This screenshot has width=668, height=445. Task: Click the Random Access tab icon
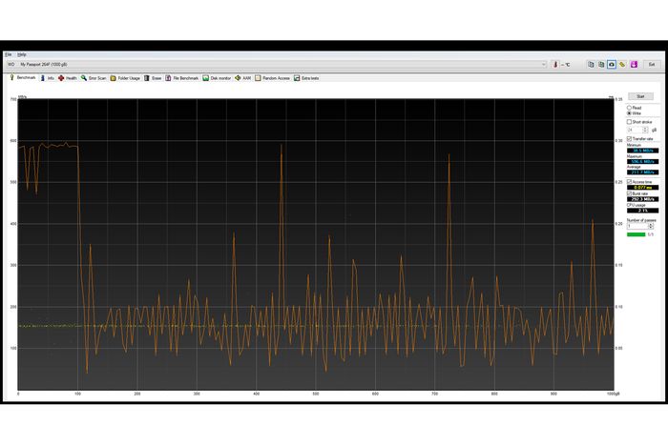tap(258, 78)
